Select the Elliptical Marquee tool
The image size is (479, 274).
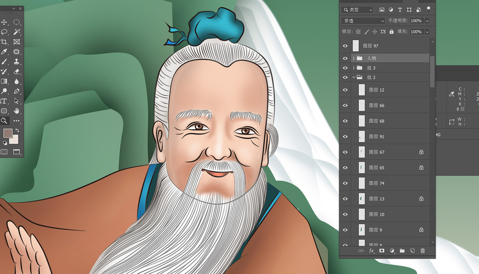pyautogui.click(x=16, y=22)
